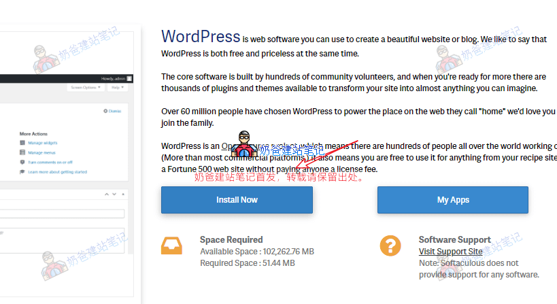Click Learn more about getting started link
Screen dimensions: 557x304
coord(58,172)
